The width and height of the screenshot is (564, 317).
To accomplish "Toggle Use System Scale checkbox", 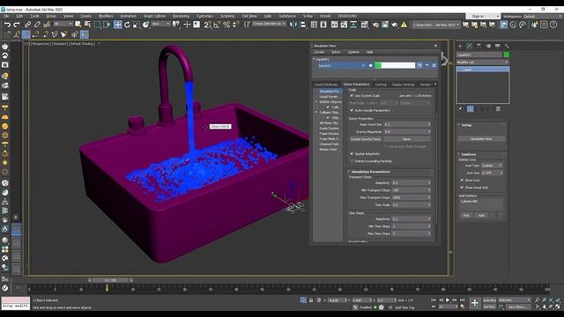I will pyautogui.click(x=352, y=96).
